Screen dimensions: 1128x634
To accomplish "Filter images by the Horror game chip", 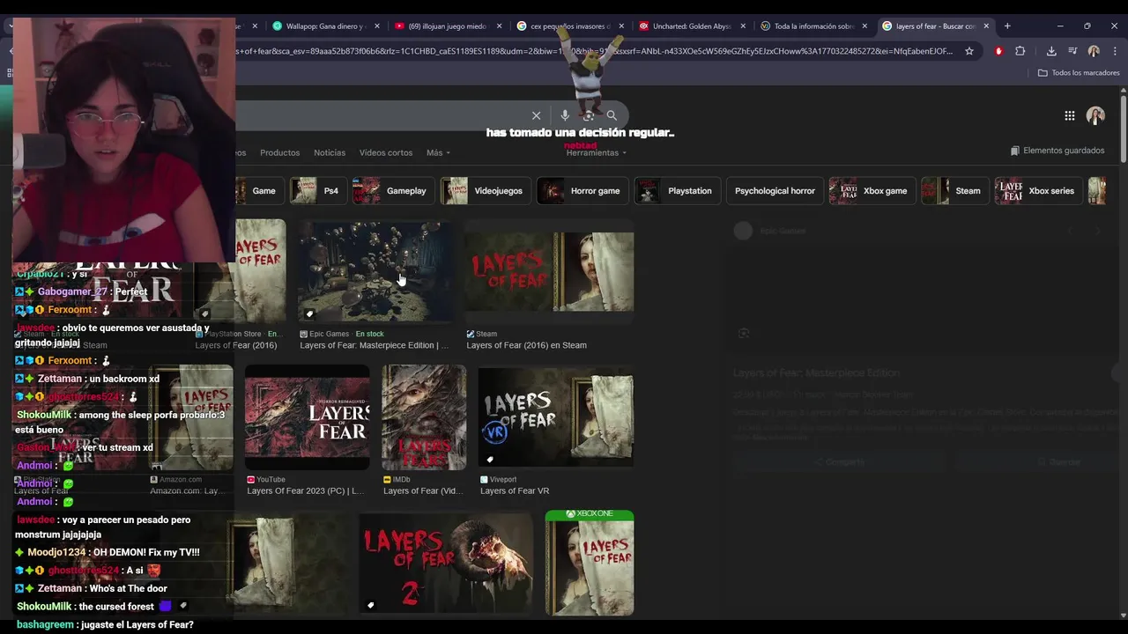I will [583, 190].
